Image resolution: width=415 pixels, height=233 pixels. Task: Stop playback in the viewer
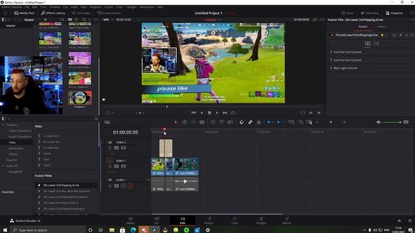[x=209, y=113]
